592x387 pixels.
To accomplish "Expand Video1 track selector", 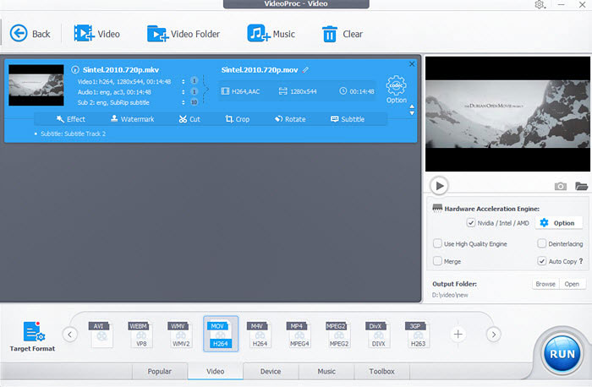I will (x=184, y=81).
